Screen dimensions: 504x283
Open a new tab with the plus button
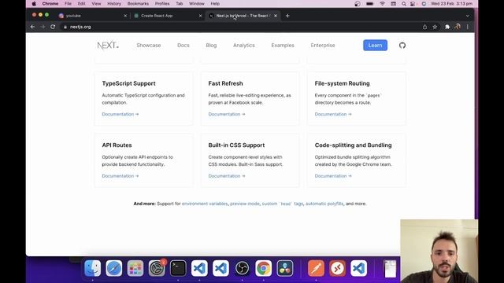[x=287, y=16]
